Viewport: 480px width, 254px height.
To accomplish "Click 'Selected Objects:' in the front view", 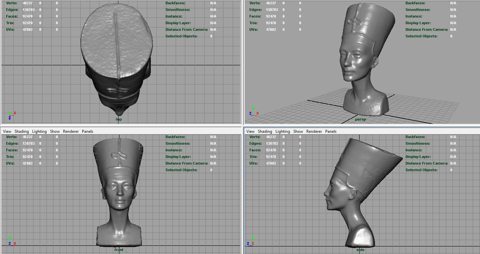I will [181, 170].
